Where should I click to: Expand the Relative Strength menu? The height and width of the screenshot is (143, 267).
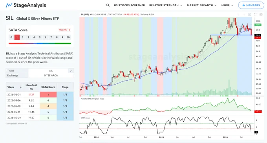point(166,5)
